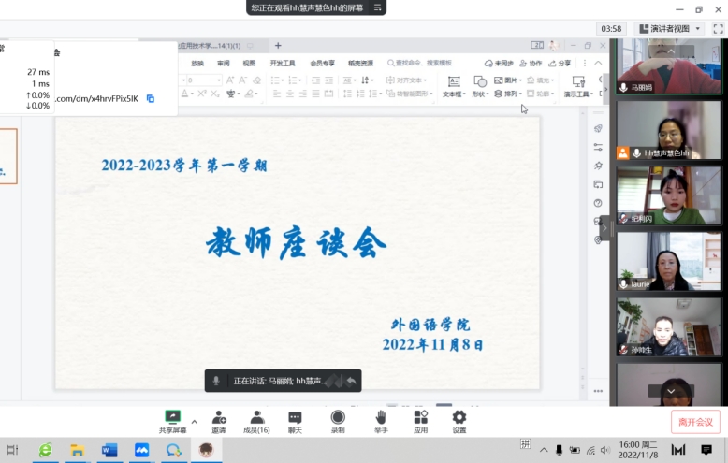Viewport: 728px width, 463px height.
Task: Open the 邀请 invite participants icon
Action: coord(218,417)
